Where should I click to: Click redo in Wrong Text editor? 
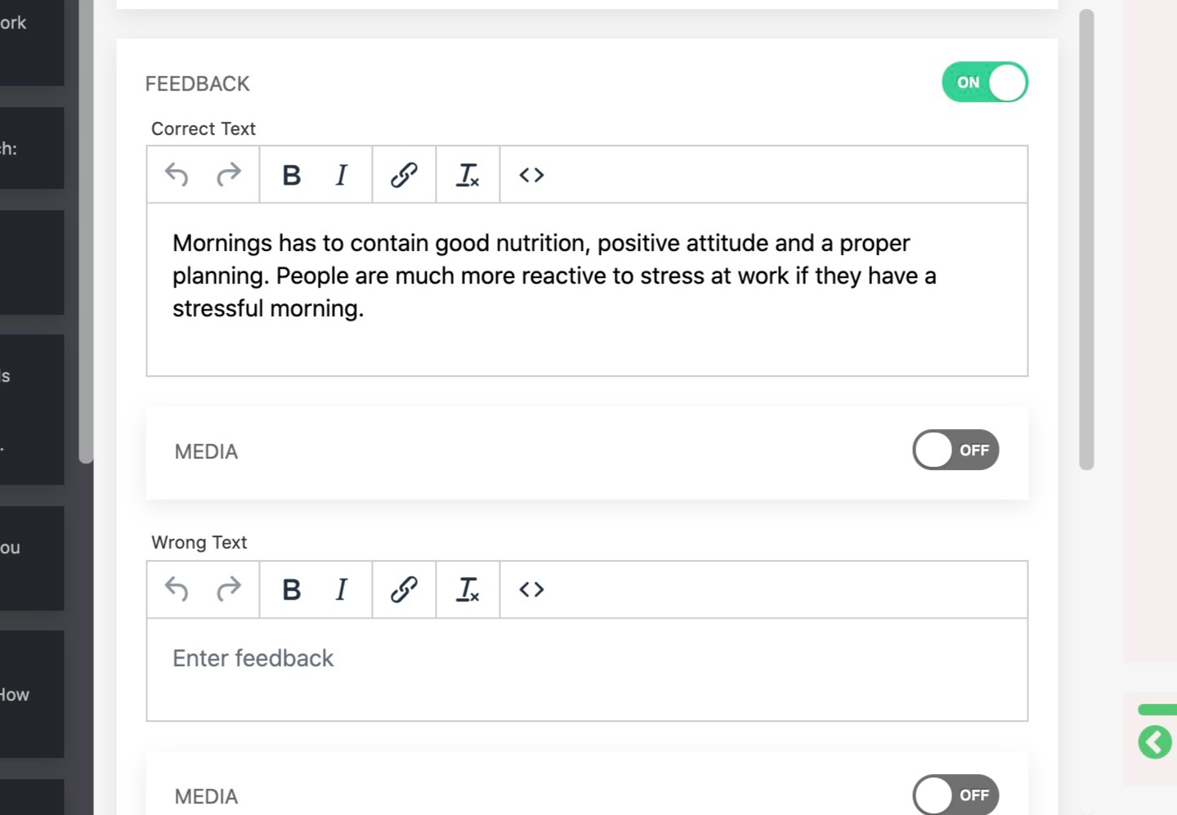click(x=229, y=589)
